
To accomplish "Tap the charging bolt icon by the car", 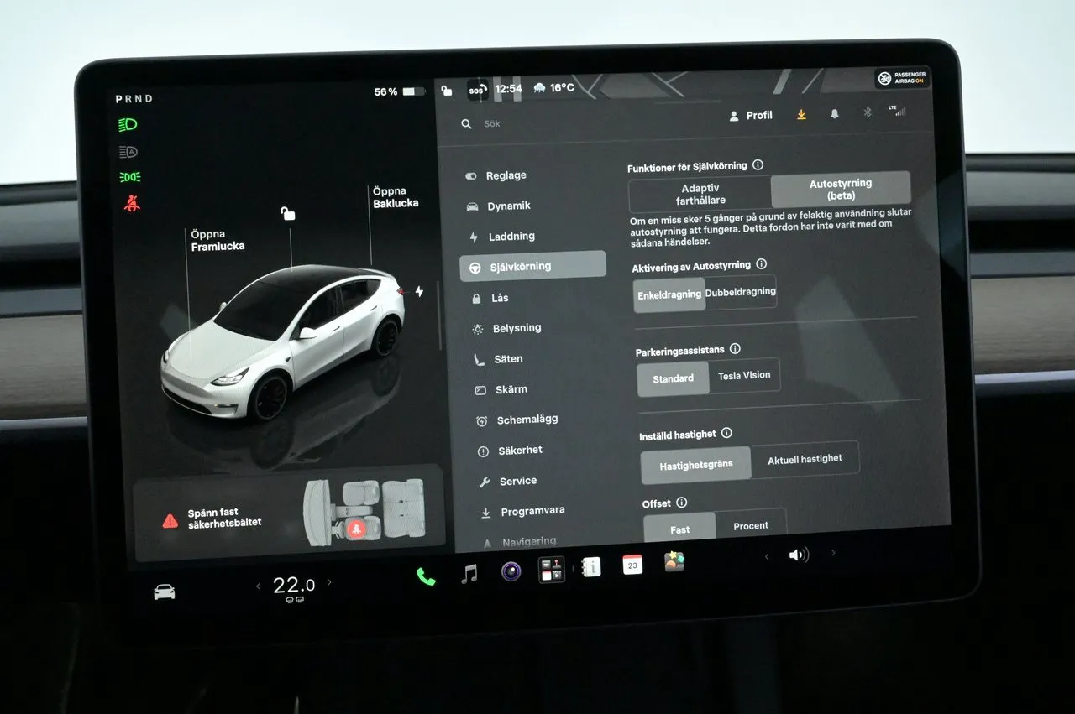I will click(x=419, y=292).
